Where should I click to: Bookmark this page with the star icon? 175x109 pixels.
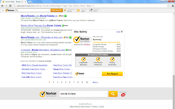pos(168,6)
